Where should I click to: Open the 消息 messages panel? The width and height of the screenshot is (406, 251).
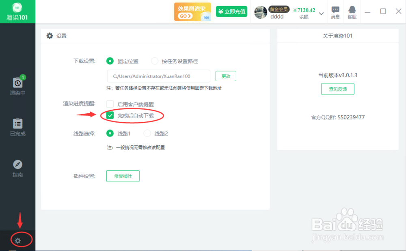click(335, 11)
